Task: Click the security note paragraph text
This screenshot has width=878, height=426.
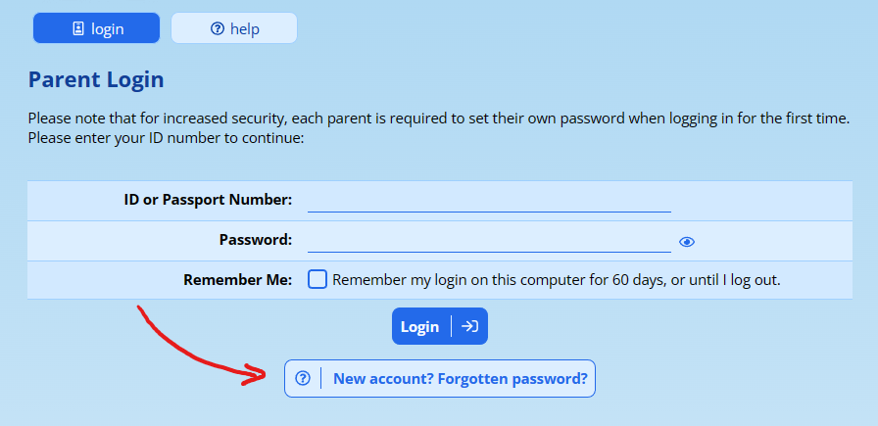Action: point(431,118)
